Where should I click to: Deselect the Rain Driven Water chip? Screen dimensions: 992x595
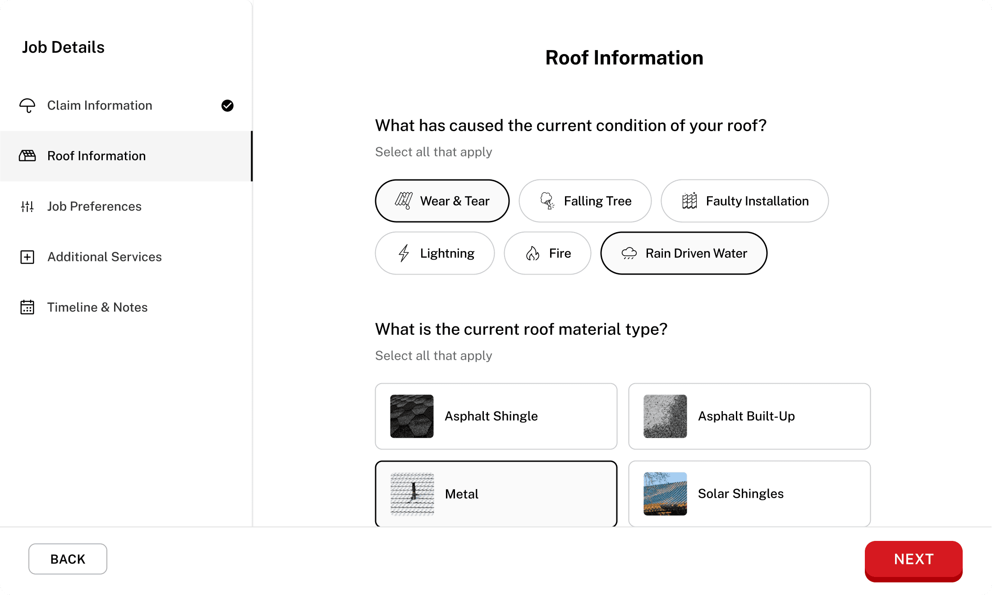(684, 253)
